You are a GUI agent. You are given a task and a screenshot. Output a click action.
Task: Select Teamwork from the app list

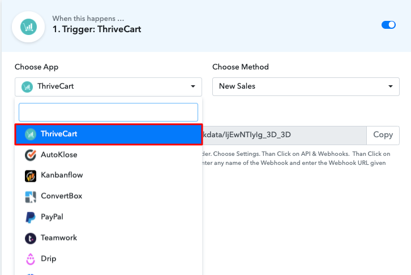point(109,238)
